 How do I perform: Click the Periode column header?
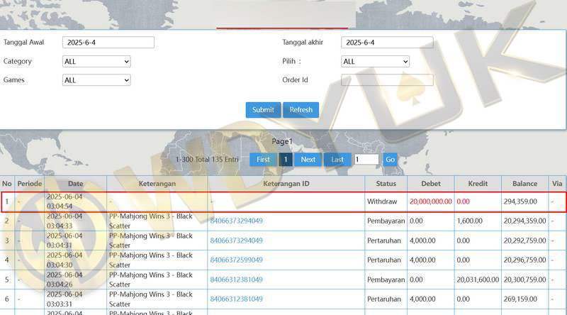point(30,184)
